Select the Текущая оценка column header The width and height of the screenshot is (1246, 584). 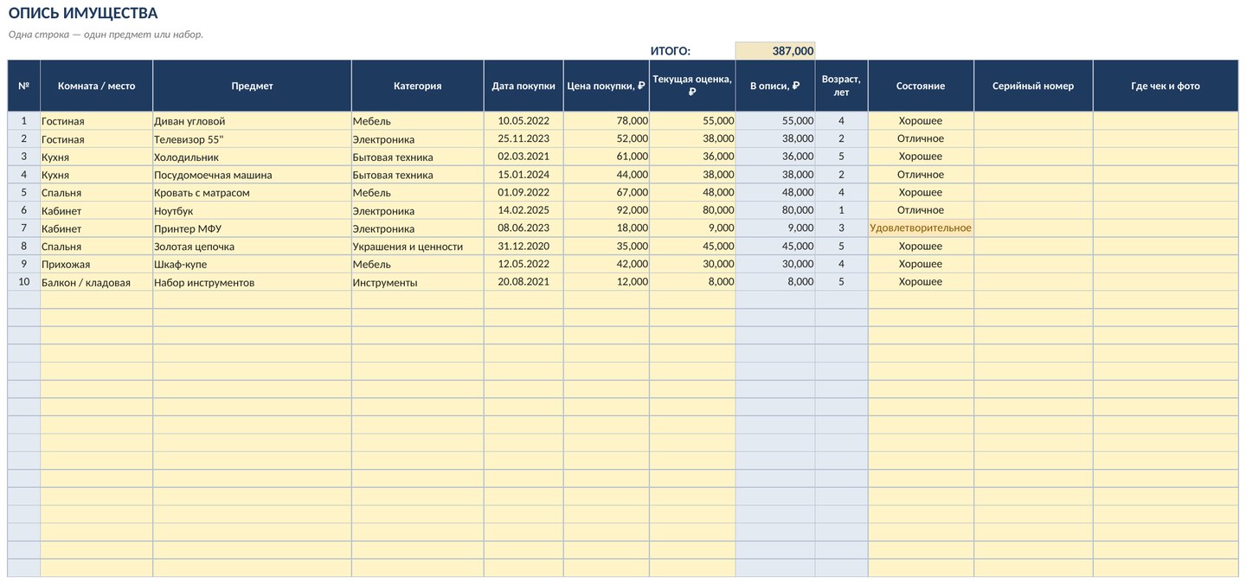pyautogui.click(x=692, y=86)
